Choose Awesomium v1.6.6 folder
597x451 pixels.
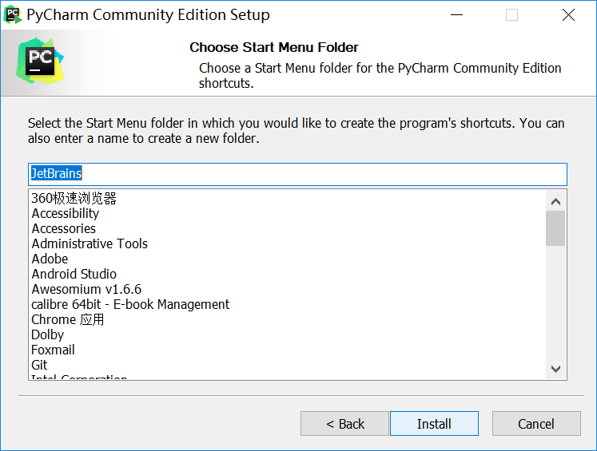86,289
